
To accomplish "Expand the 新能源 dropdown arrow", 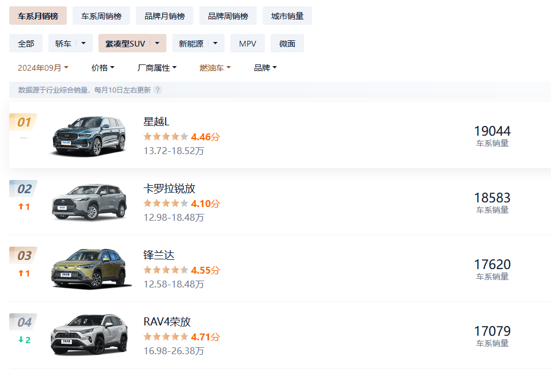I will (x=215, y=43).
